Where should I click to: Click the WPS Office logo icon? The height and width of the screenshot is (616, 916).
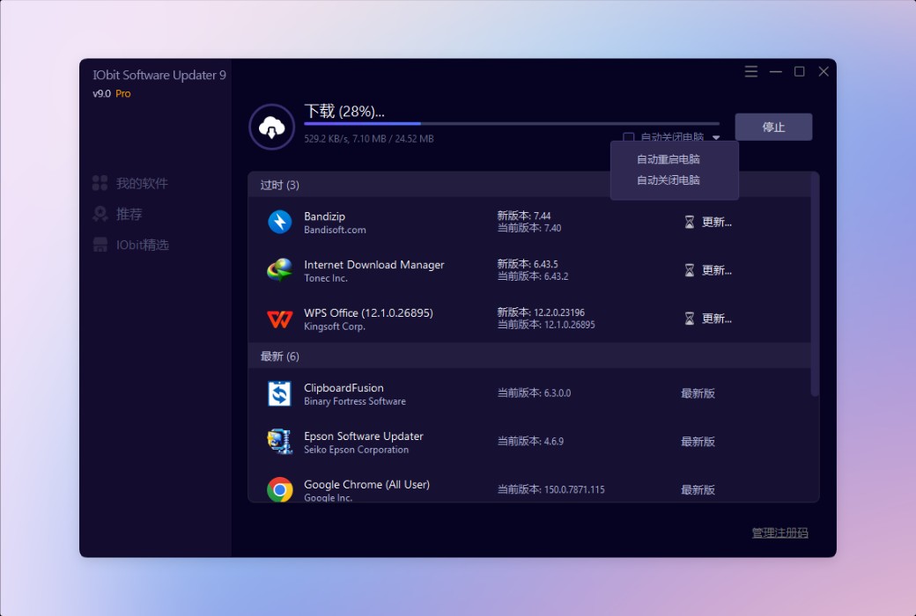(280, 319)
